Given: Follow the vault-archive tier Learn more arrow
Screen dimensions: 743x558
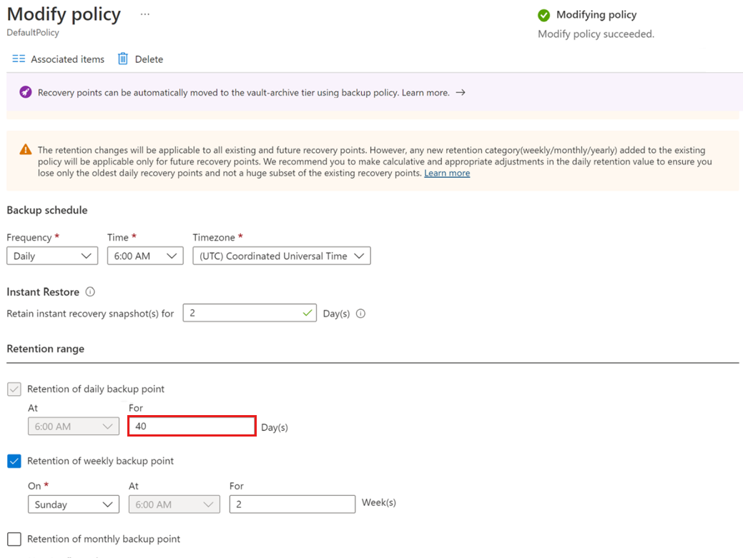Looking at the screenshot, I should 461,92.
